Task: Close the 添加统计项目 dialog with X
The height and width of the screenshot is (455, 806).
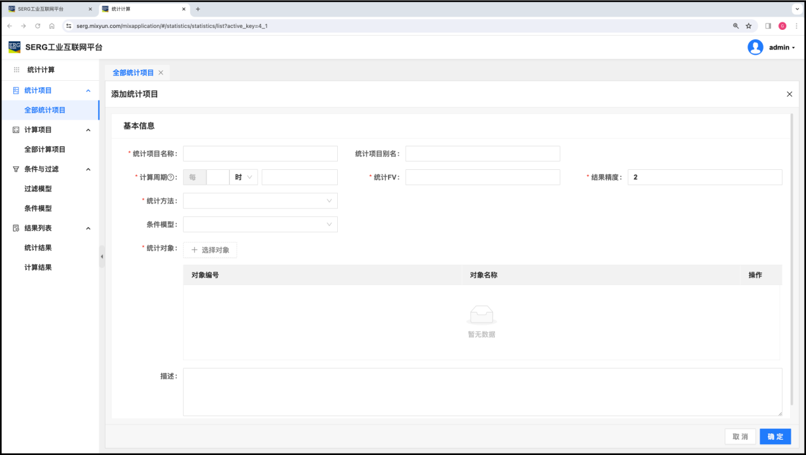Action: tap(789, 94)
